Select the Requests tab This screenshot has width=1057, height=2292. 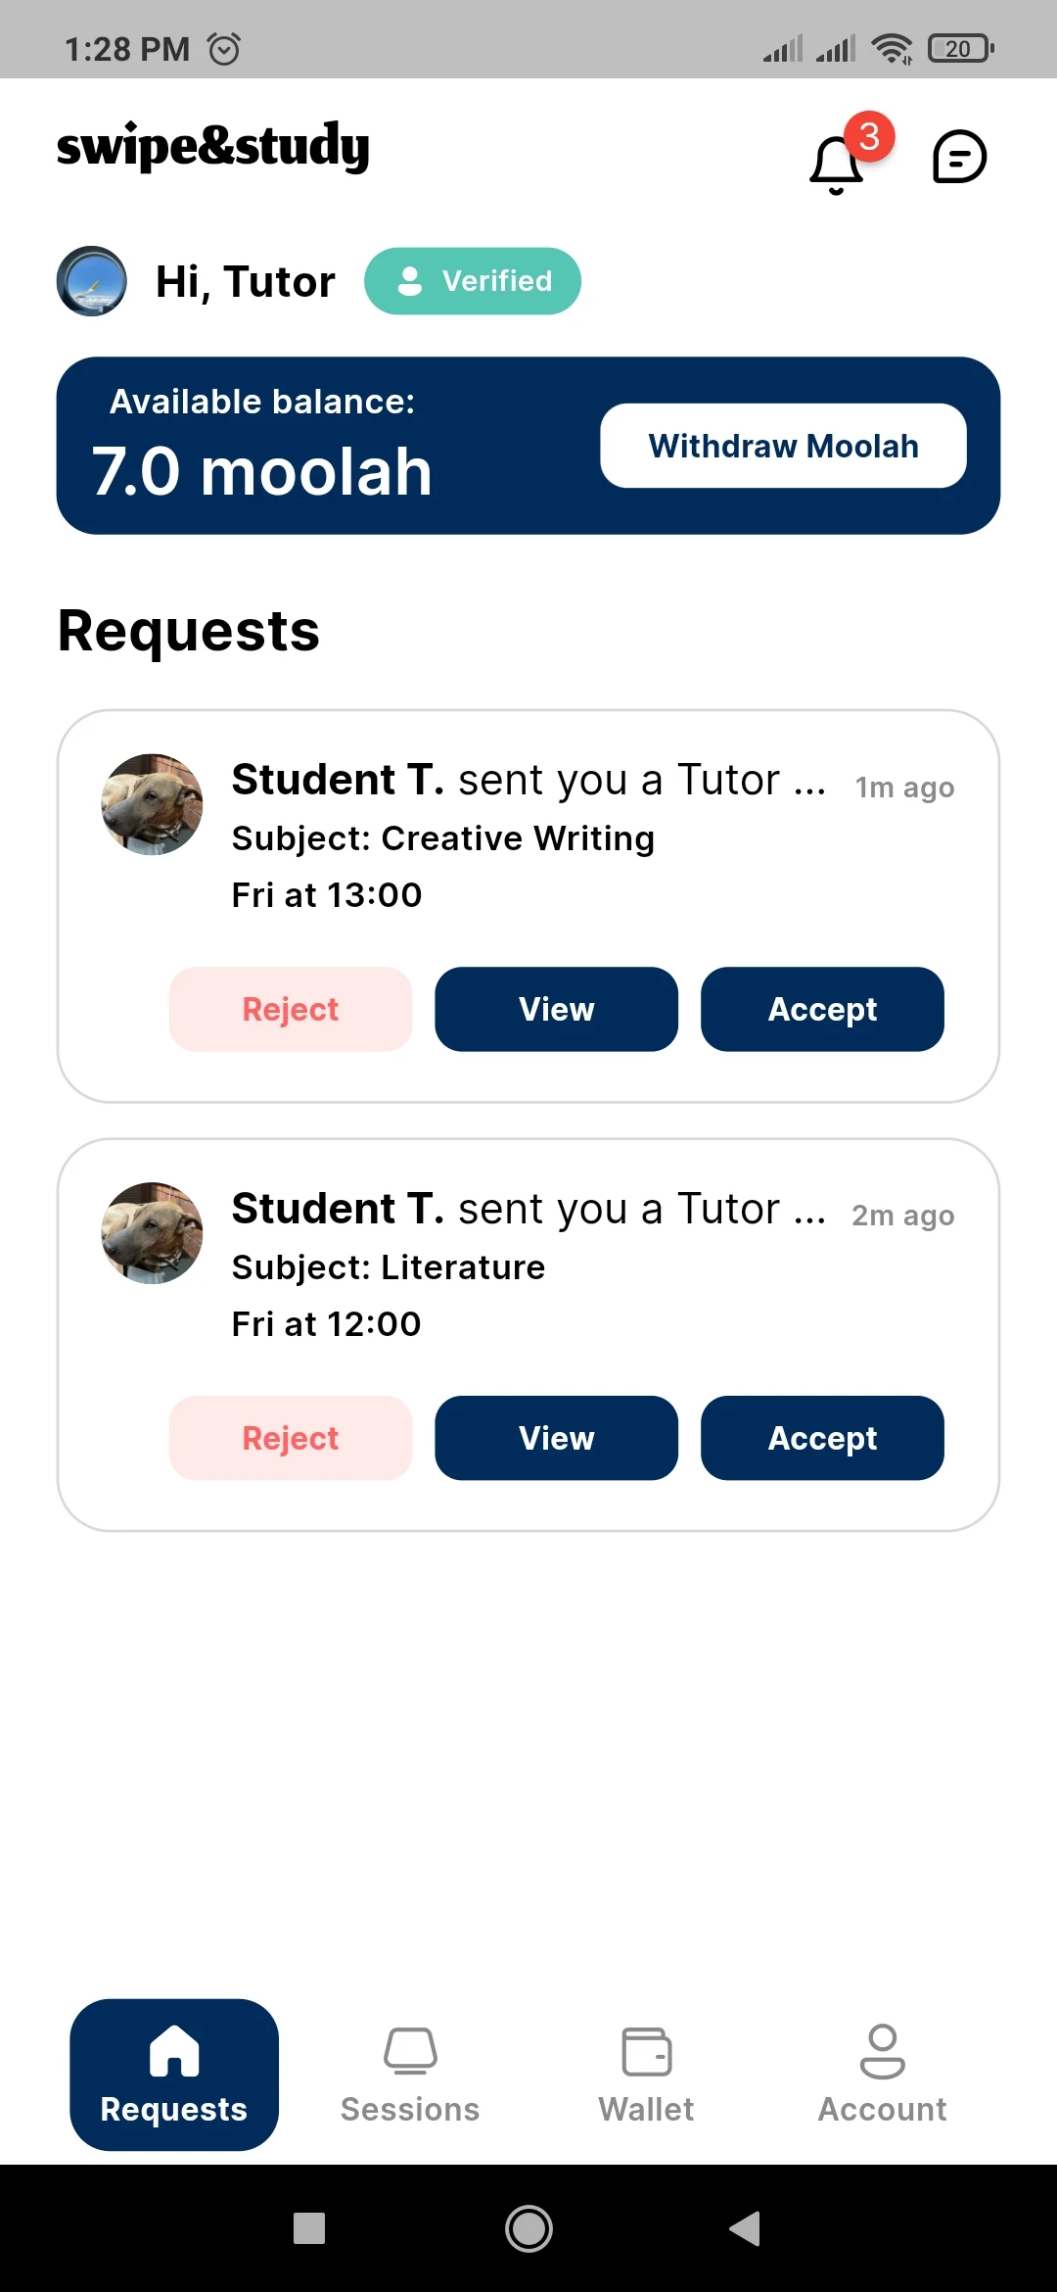tap(174, 2075)
